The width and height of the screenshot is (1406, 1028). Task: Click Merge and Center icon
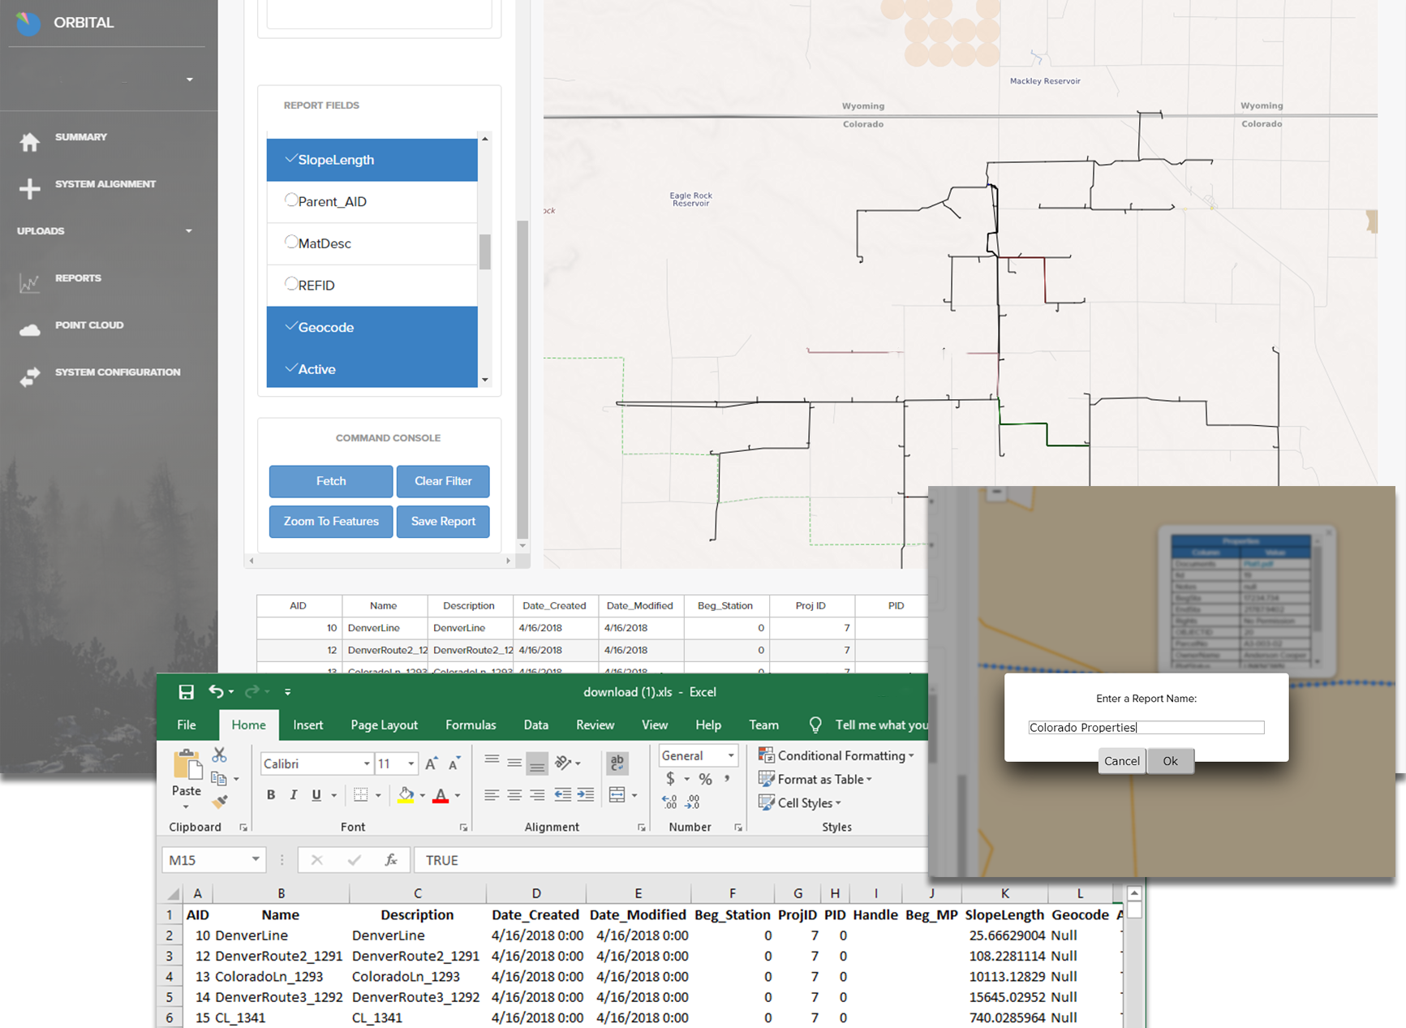[617, 795]
